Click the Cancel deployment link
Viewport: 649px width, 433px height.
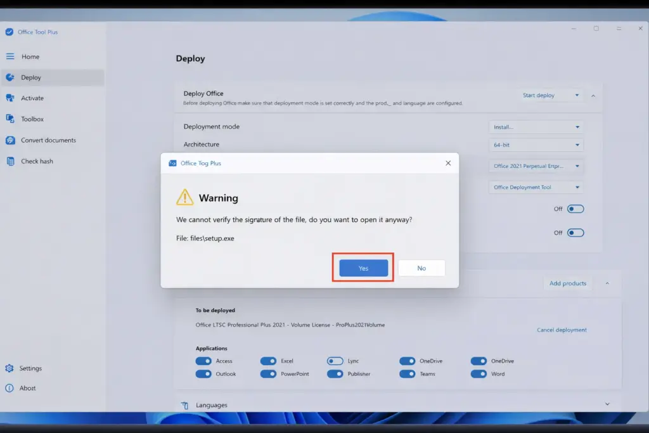click(562, 330)
